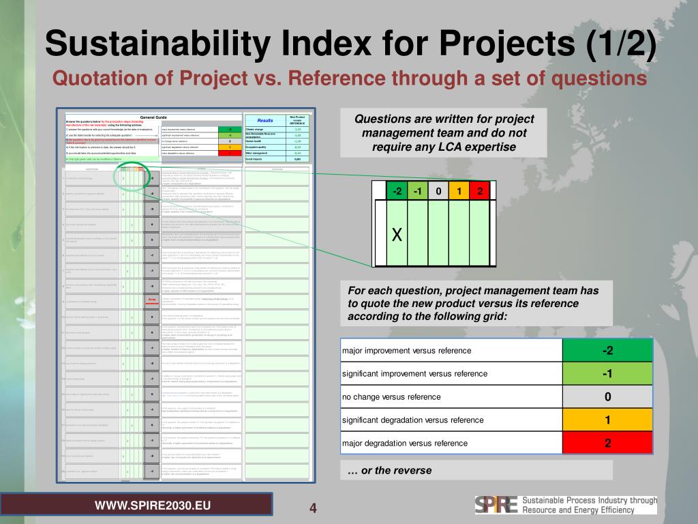
Task: Click the dark green -2 score cell in the grid table
Action: tap(607, 350)
